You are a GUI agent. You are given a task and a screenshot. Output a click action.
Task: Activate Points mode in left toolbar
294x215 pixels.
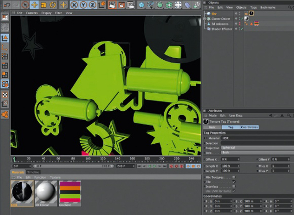5,56
